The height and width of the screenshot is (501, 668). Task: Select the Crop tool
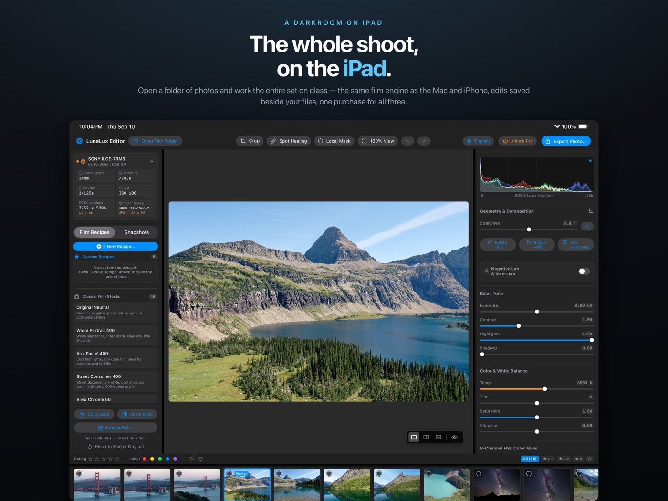(250, 141)
